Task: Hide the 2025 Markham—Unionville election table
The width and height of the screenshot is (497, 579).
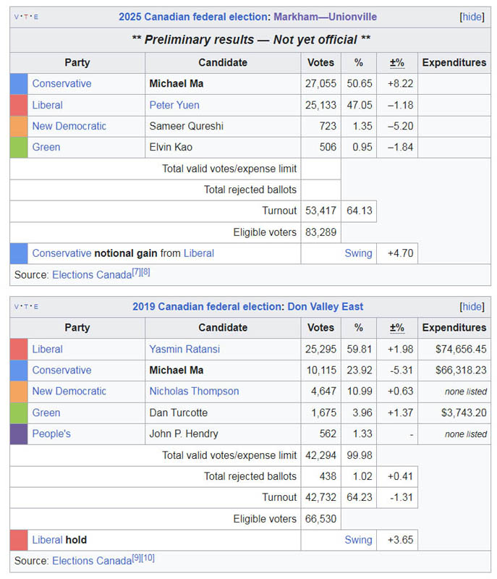Action: pos(472,17)
